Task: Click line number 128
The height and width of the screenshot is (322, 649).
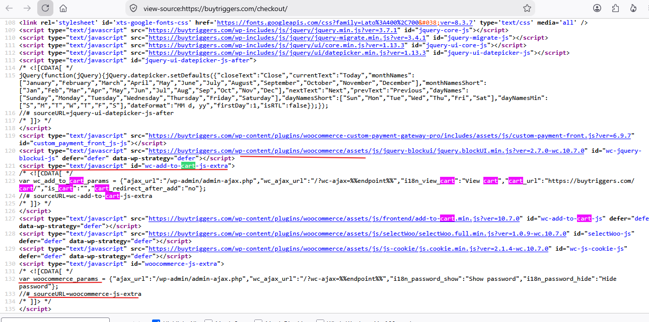Action: coord(10,234)
